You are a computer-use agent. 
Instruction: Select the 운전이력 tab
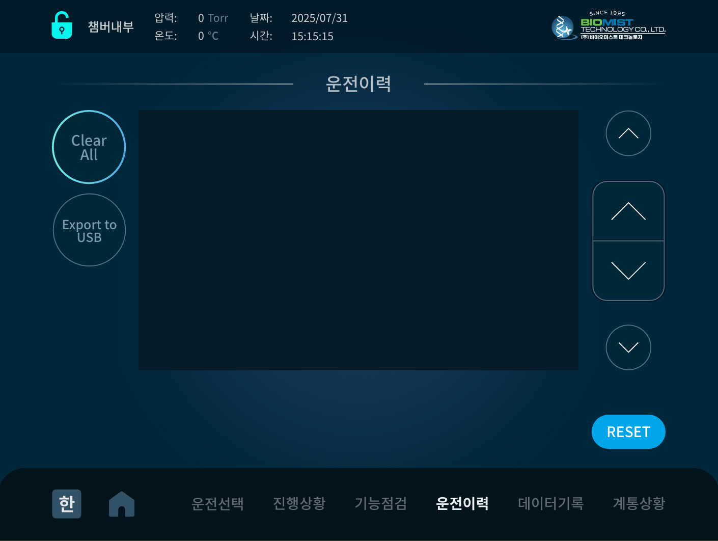[462, 503]
